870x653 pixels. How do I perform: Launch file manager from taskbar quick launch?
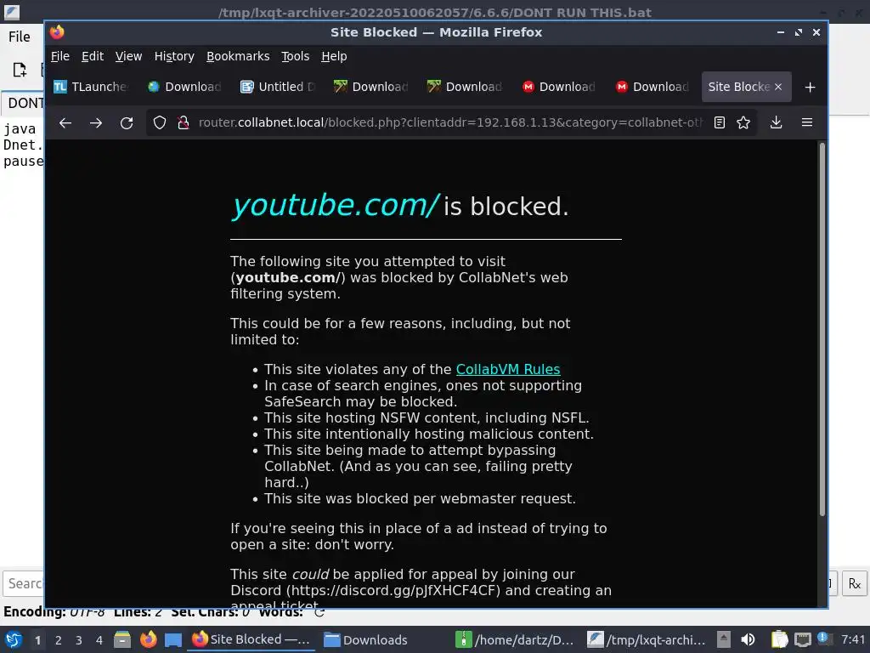point(122,639)
